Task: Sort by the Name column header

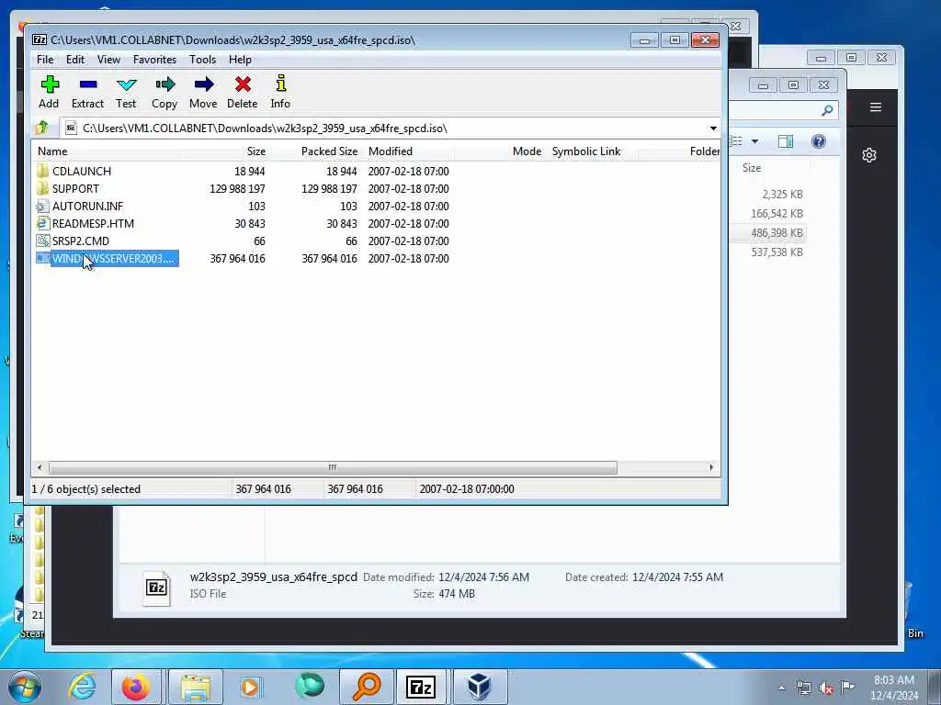Action: [106, 151]
